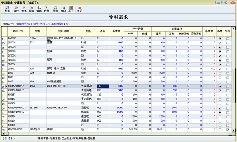This screenshot has width=237, height=142.
Task: Uncheck 销售 for row 21 JA3-1
Action: pyautogui.click(x=220, y=69)
